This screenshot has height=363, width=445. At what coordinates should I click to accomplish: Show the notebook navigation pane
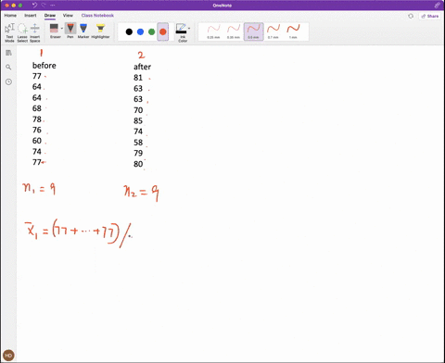[x=8, y=53]
